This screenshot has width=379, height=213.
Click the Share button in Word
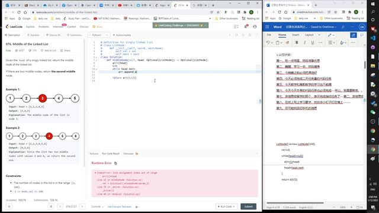click(354, 35)
